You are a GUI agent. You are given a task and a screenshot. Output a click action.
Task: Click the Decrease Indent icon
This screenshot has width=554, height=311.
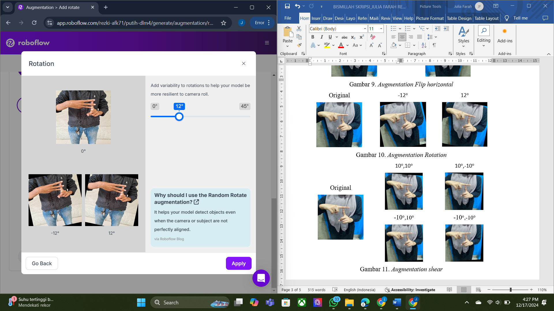[438, 29]
